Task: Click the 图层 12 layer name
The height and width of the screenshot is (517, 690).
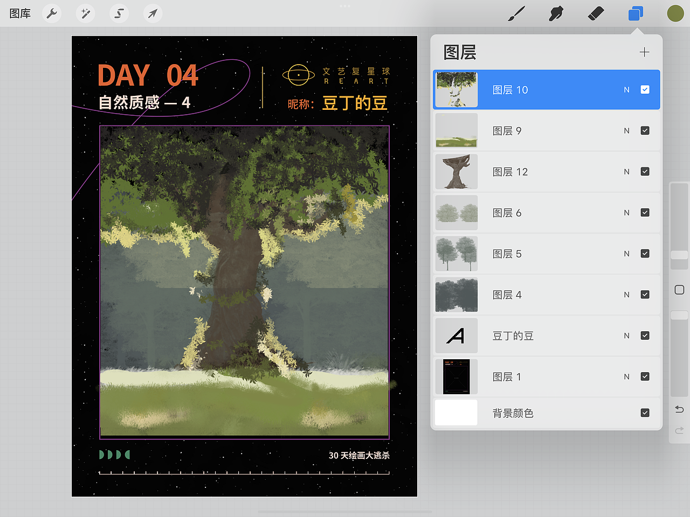Action: pos(510,172)
